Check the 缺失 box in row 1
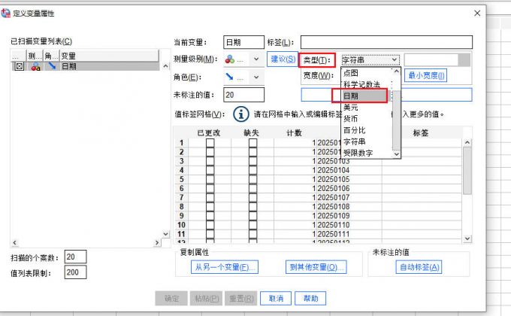This screenshot has width=511, height=316. [252, 143]
